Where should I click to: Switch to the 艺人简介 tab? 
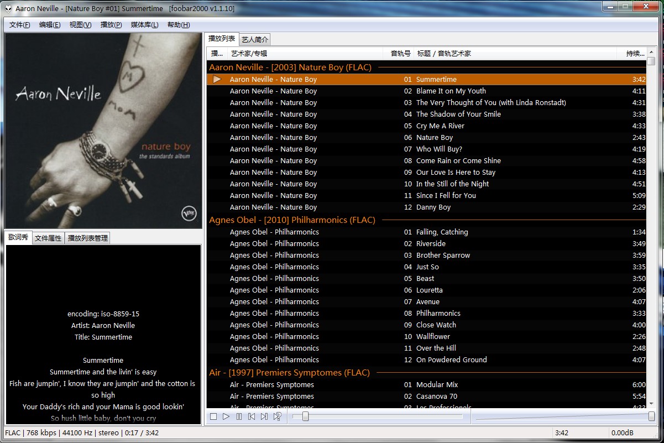click(x=255, y=39)
